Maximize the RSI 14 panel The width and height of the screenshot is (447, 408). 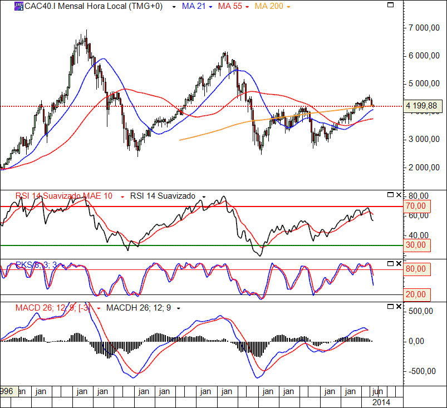click(x=390, y=195)
